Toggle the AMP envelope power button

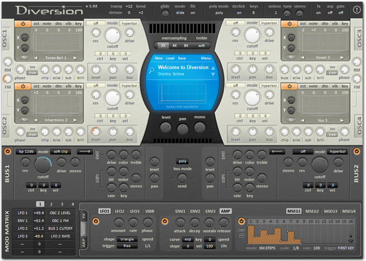(164, 221)
